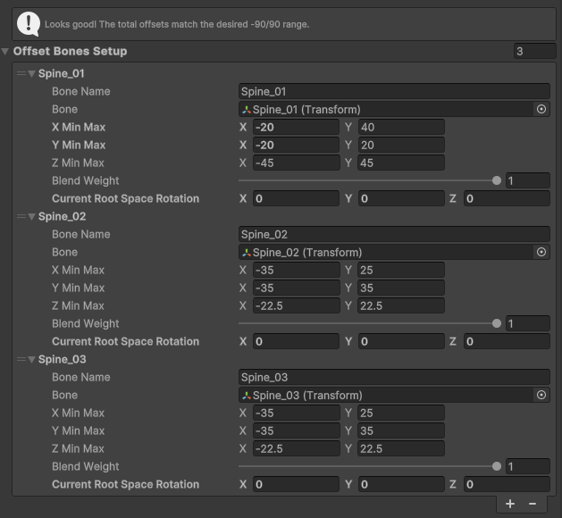
Task: Click Spine_02 Z Min Max X value field
Action: click(x=297, y=305)
